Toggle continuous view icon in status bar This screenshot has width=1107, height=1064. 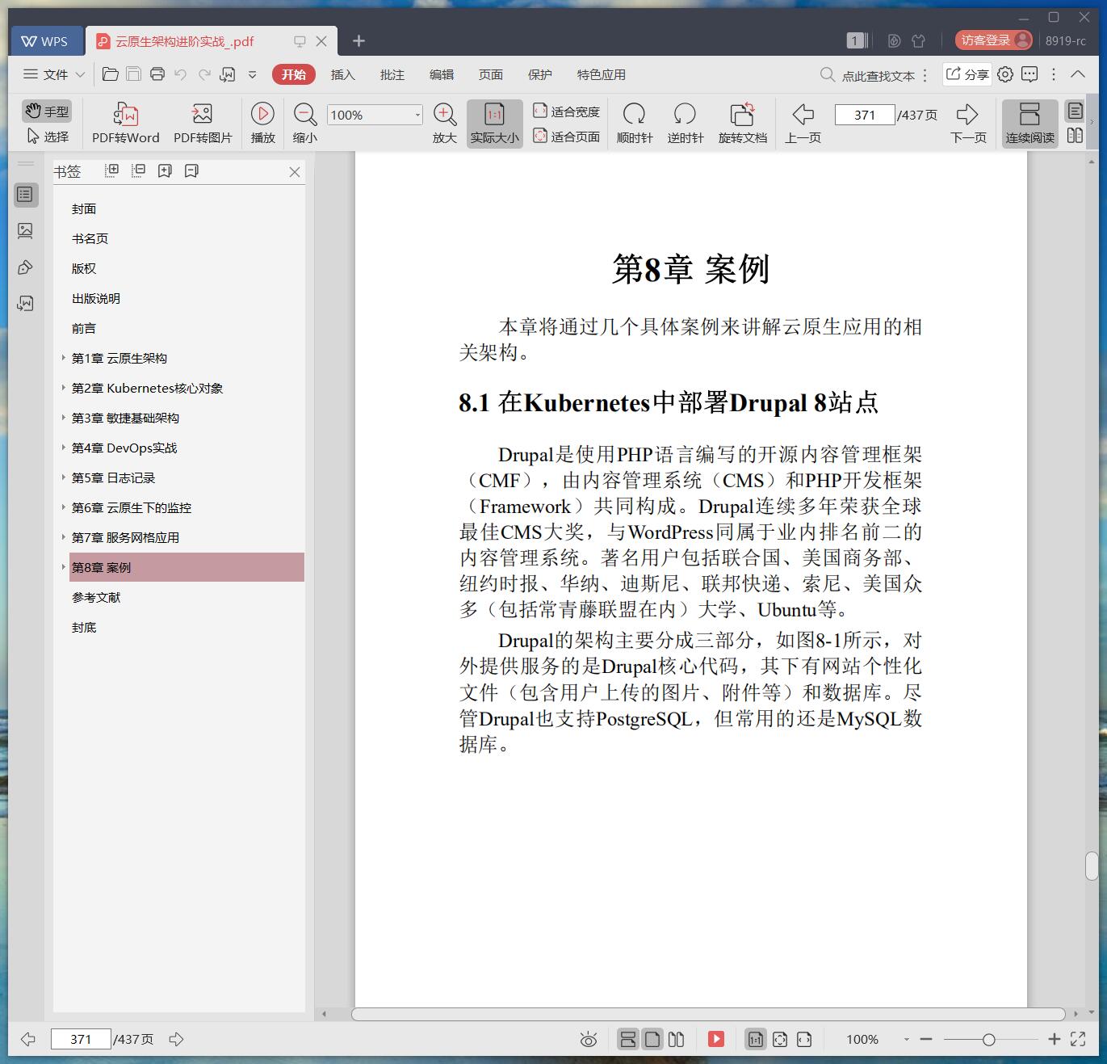click(x=627, y=1039)
